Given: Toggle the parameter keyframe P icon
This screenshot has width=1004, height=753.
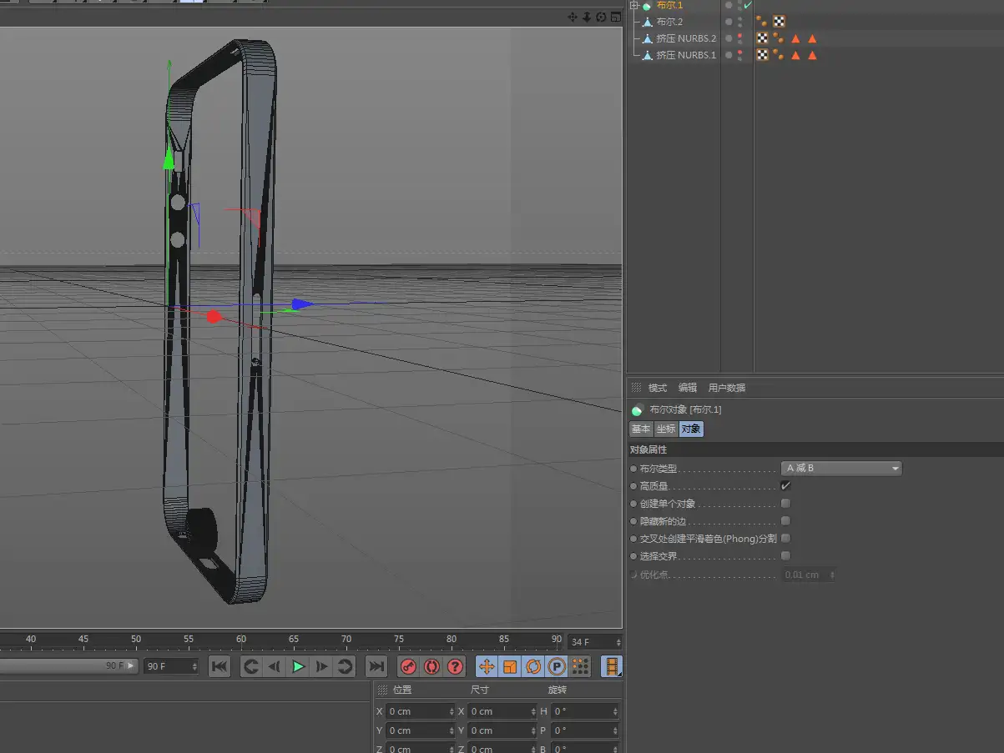Looking at the screenshot, I should coord(557,666).
